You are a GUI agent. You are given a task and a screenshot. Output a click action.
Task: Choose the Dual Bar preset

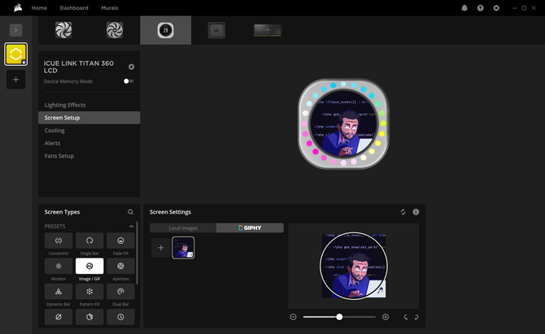[x=120, y=291]
